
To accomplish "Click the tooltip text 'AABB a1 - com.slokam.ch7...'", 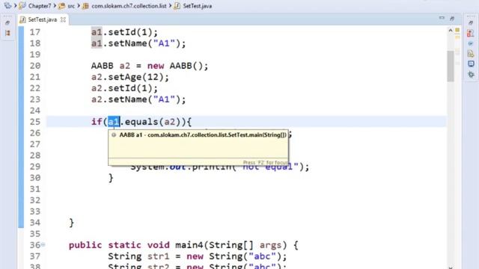I will (x=203, y=134).
